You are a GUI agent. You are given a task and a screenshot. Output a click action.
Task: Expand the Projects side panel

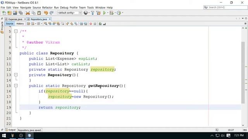[x=2, y=27]
